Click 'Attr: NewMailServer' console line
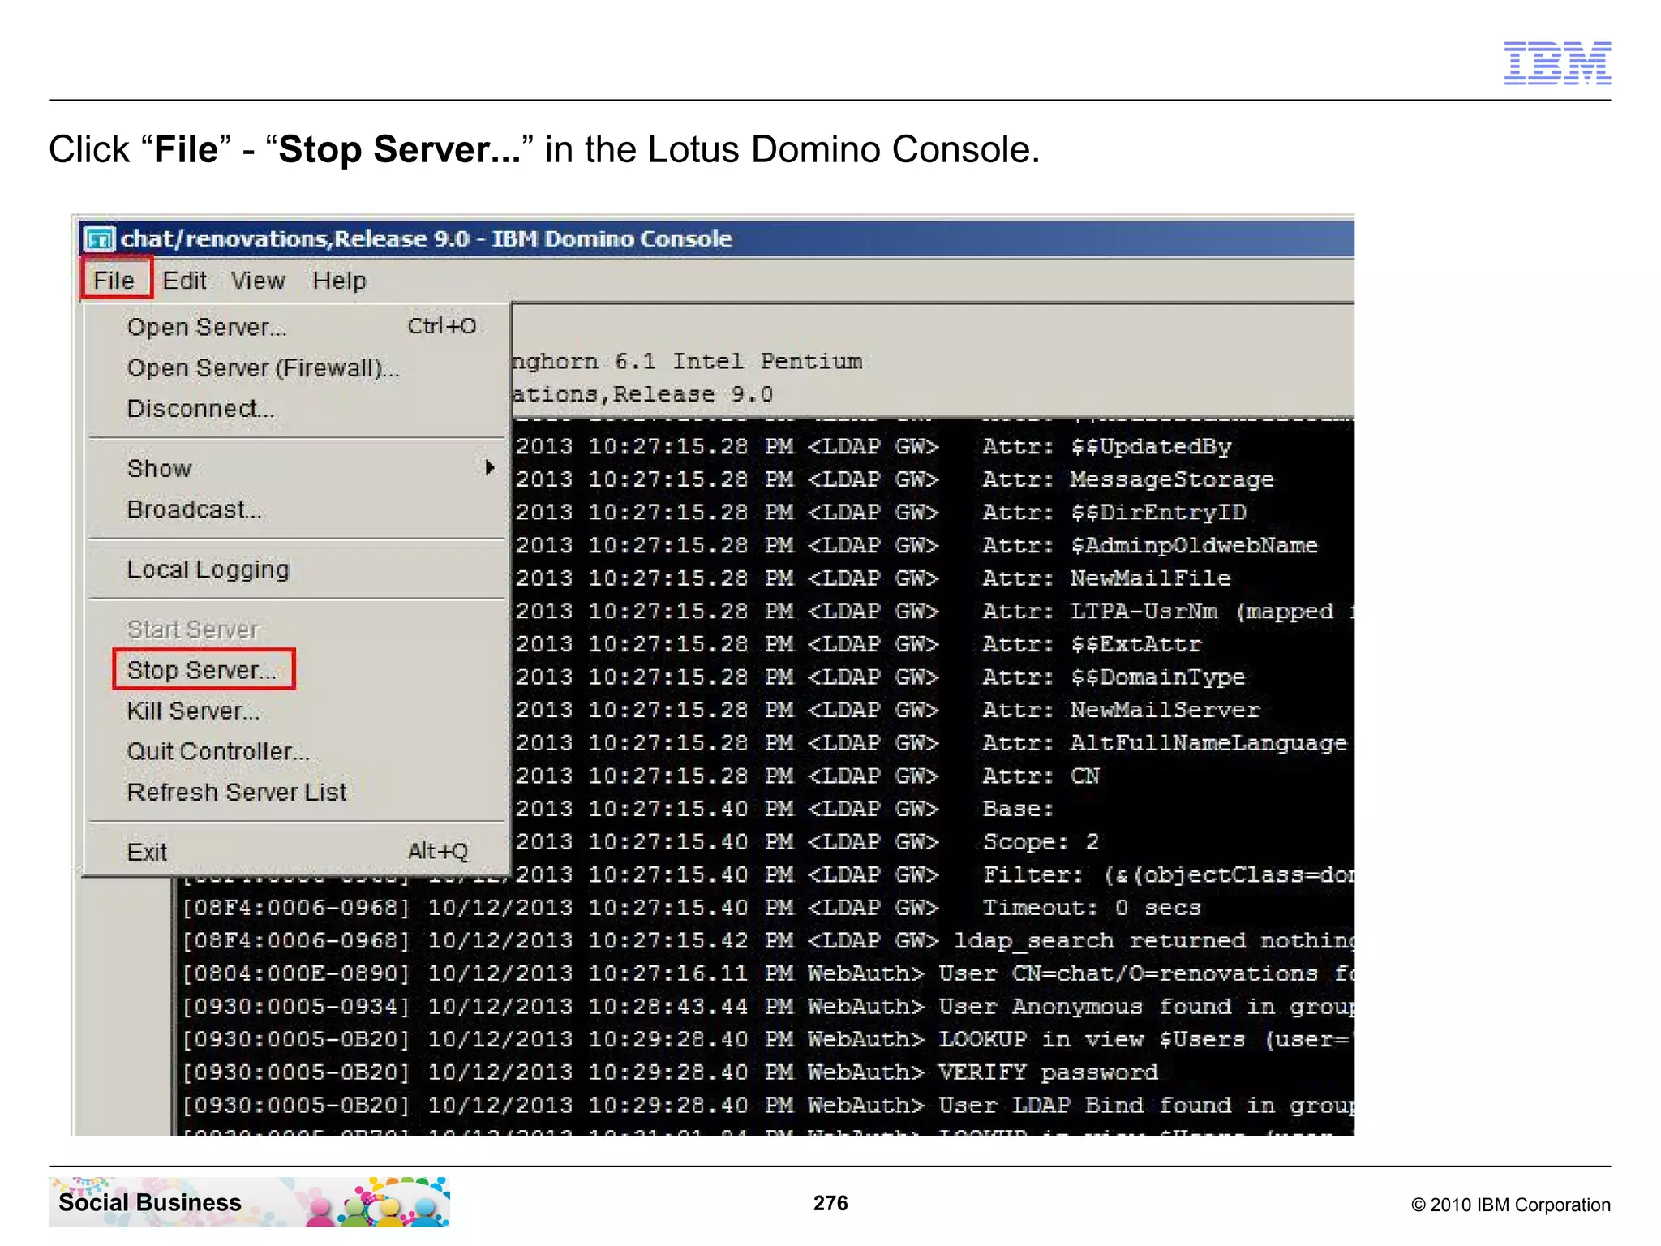This screenshot has height=1246, width=1661. point(1121,710)
